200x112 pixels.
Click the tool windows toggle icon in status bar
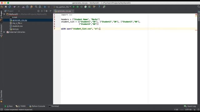click(x=2, y=110)
